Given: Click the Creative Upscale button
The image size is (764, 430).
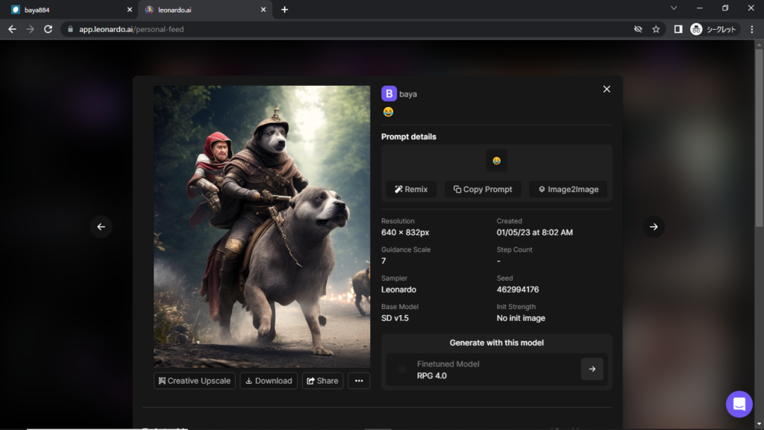Looking at the screenshot, I should click(x=195, y=381).
